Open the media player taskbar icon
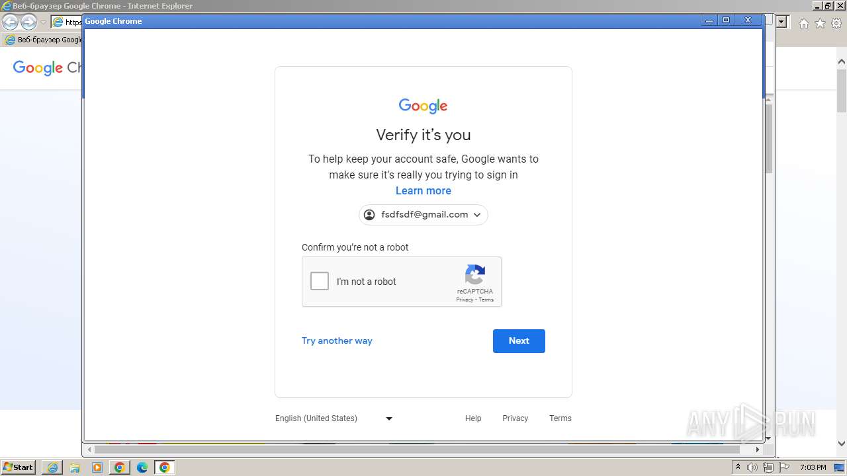Screen dimensions: 847x476 coord(97,467)
